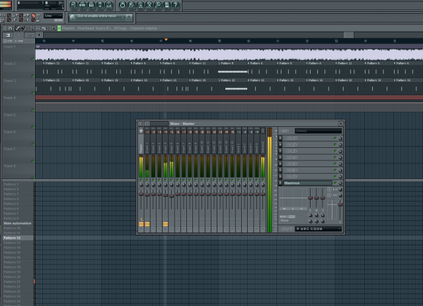Click the first EQ band fader
Screen dimensions: 423x306
(310, 198)
